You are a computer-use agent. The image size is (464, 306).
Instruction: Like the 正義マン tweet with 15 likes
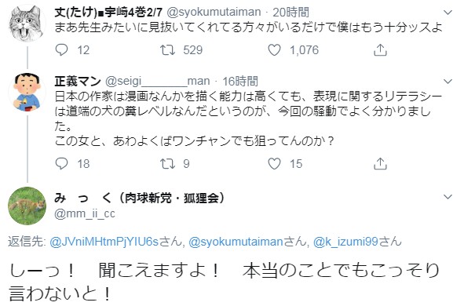click(x=274, y=163)
